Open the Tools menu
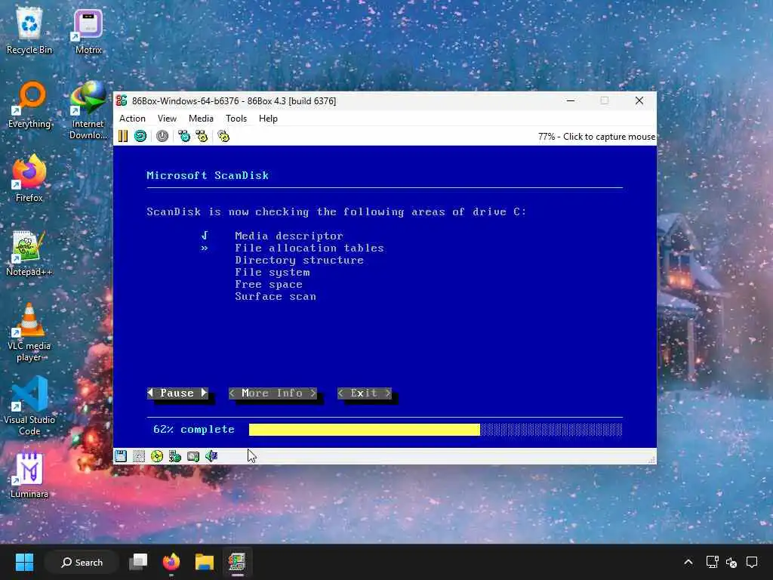Image resolution: width=773 pixels, height=580 pixels. click(236, 119)
